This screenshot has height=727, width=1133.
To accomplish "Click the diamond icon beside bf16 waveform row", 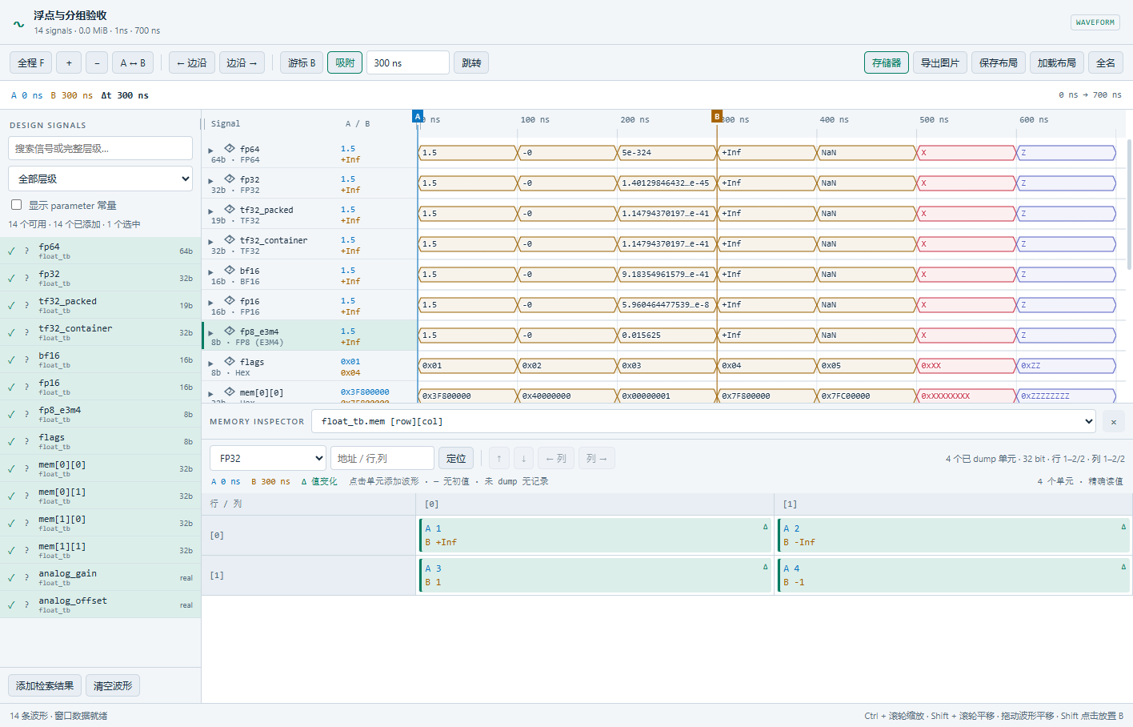I will pos(230,270).
